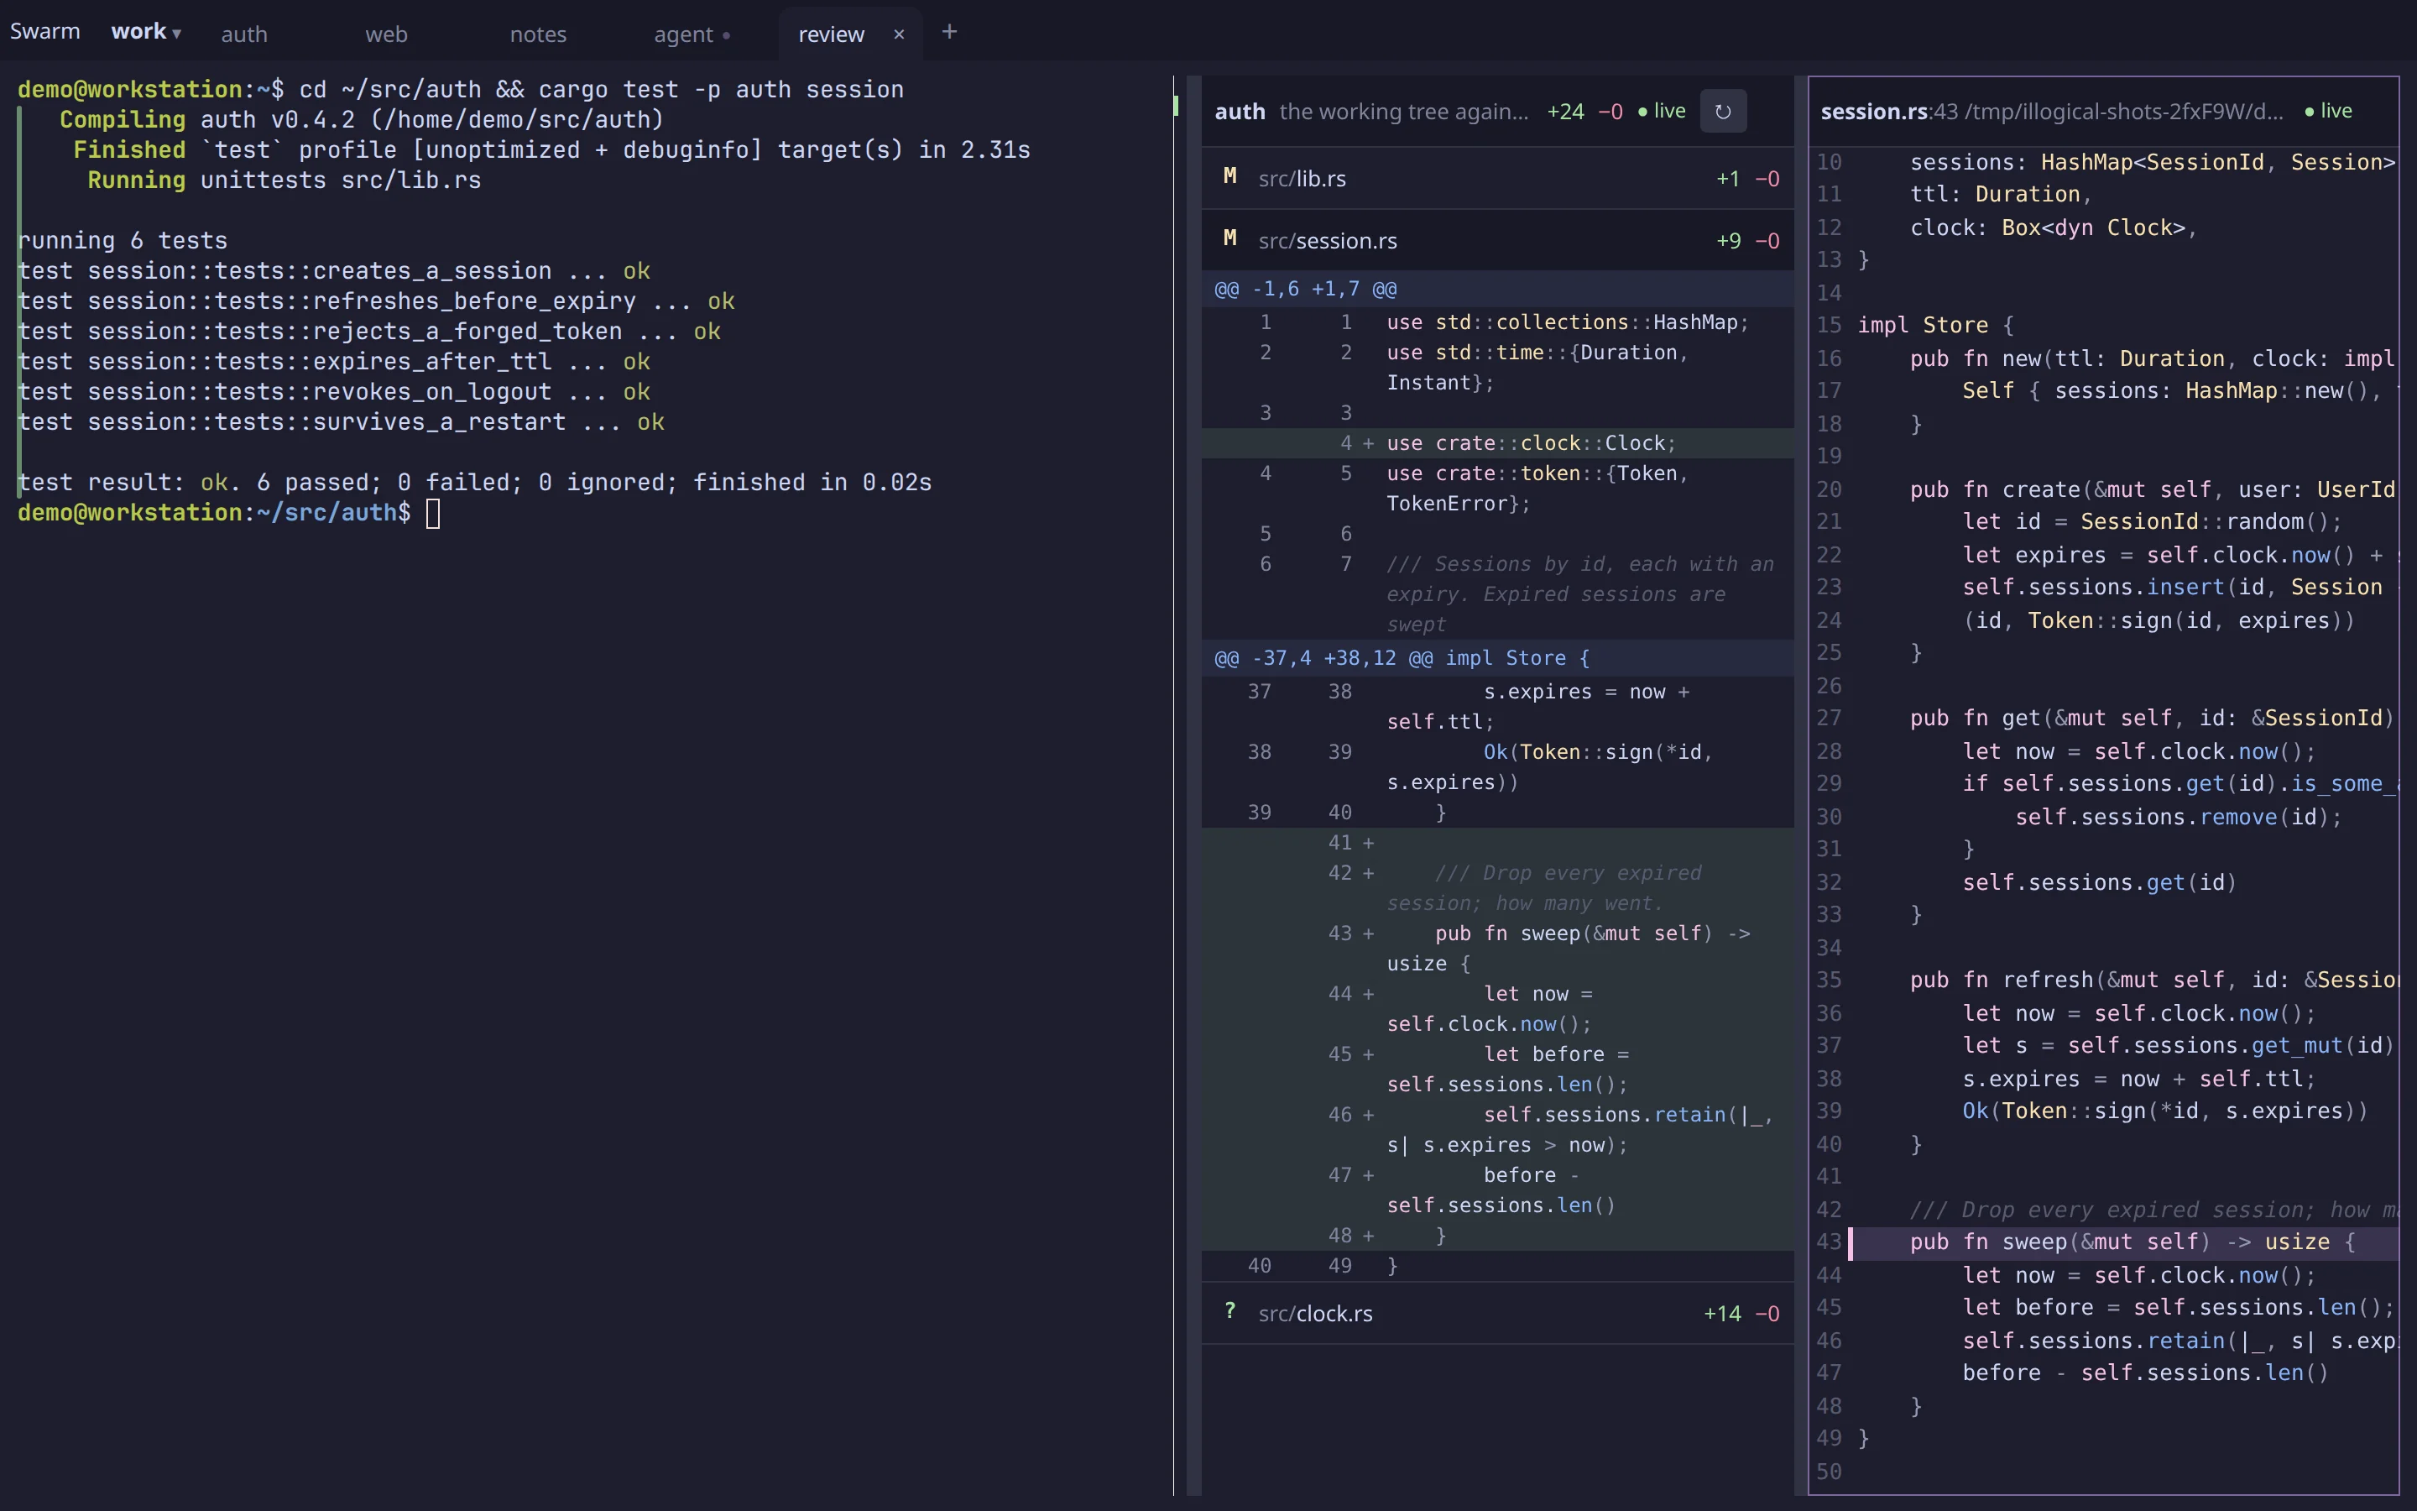Close the review tab
This screenshot has width=2417, height=1511.
(x=899, y=34)
